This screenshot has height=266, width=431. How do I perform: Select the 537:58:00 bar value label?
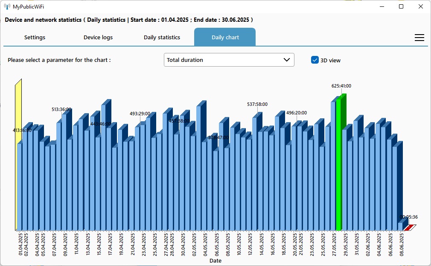click(257, 104)
